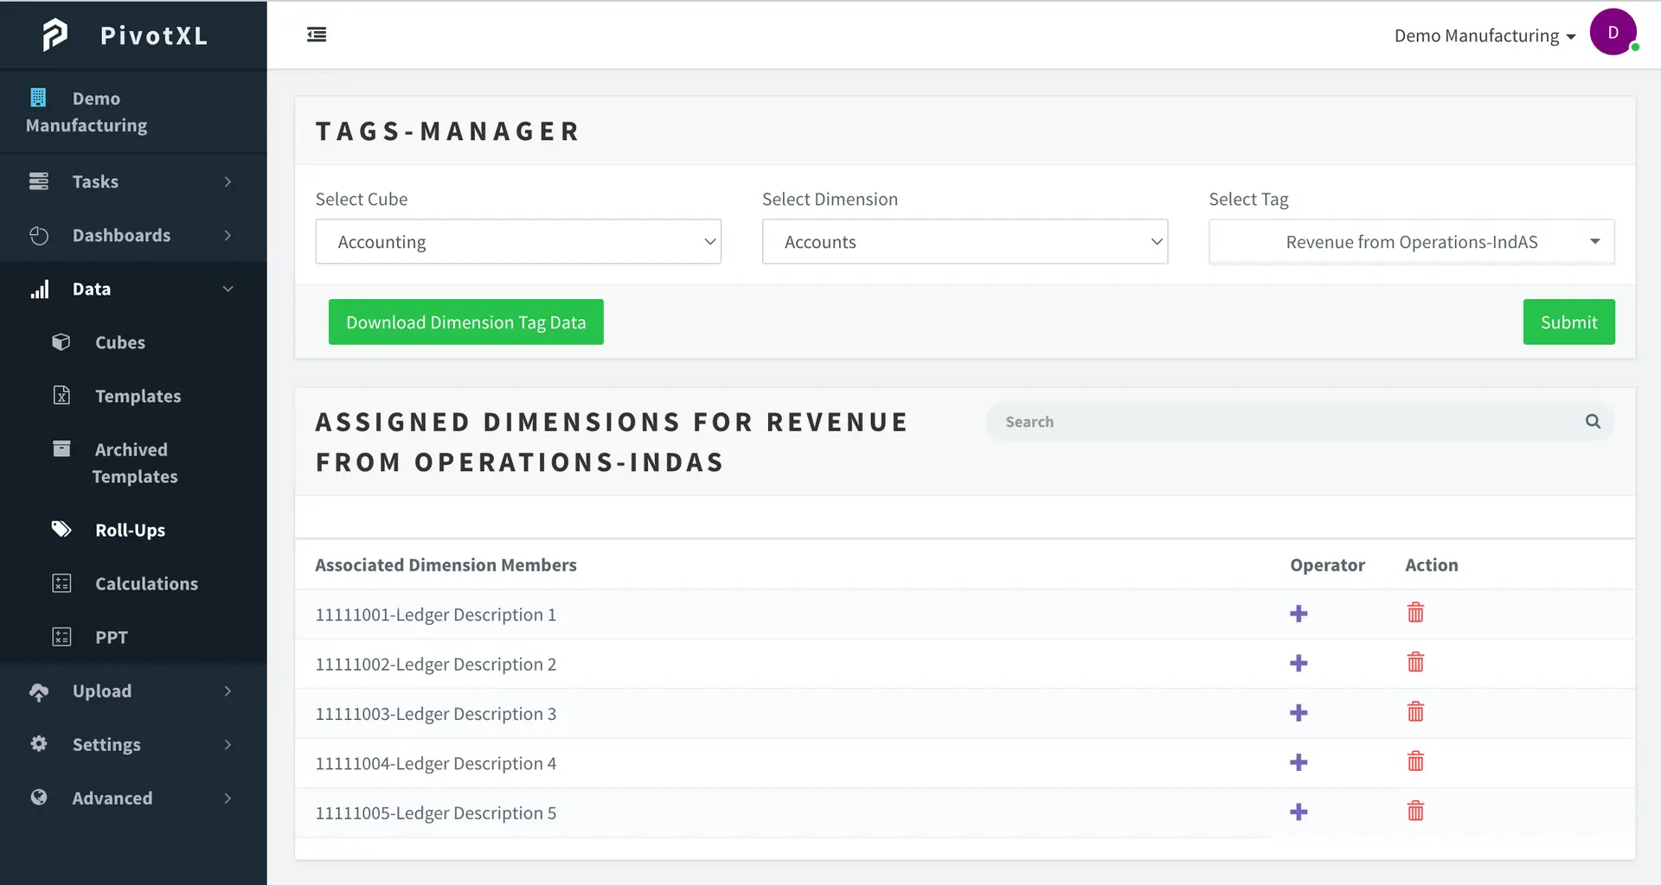Image resolution: width=1661 pixels, height=885 pixels.
Task: Expand the Advanced menu chevron
Action: click(228, 798)
